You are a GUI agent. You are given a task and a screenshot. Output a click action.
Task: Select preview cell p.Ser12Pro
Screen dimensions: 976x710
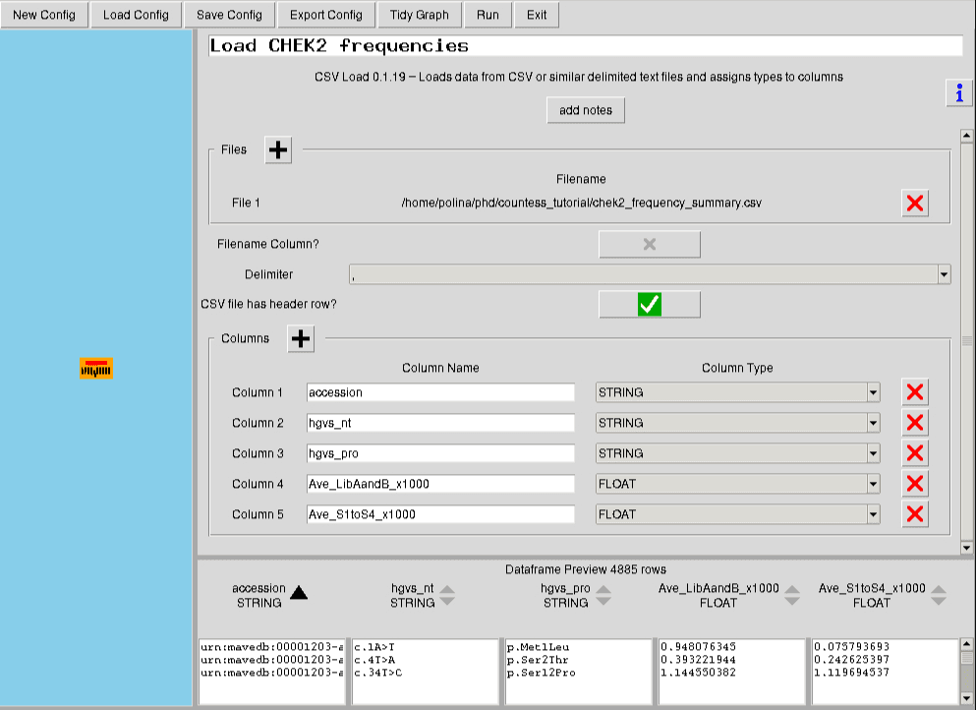click(x=542, y=673)
